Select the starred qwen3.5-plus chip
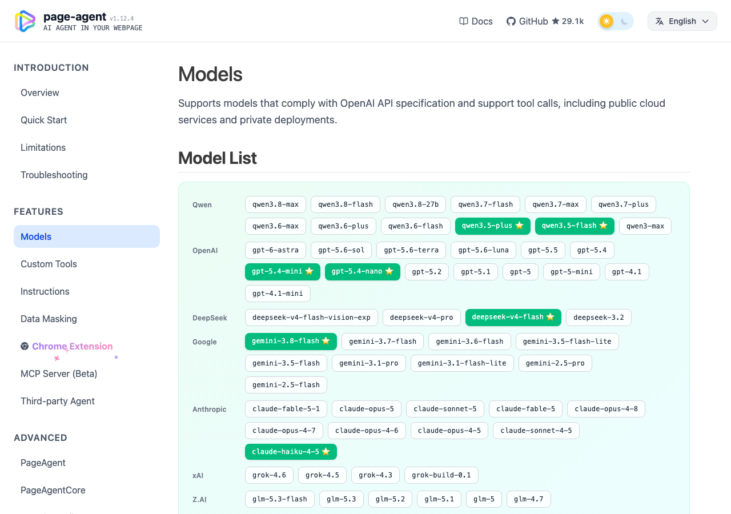This screenshot has width=731, height=514. tap(493, 226)
